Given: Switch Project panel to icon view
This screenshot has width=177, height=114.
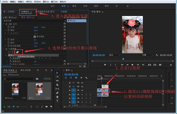Looking at the screenshot, I should click(x=14, y=107).
